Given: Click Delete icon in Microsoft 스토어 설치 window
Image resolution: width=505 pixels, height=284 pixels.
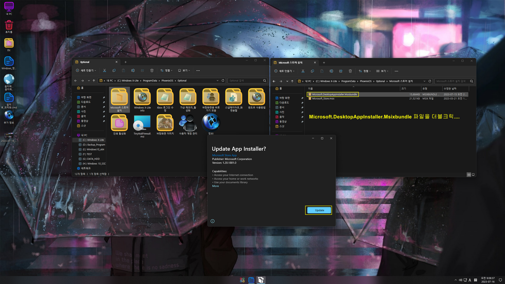Looking at the screenshot, I should click(x=350, y=71).
